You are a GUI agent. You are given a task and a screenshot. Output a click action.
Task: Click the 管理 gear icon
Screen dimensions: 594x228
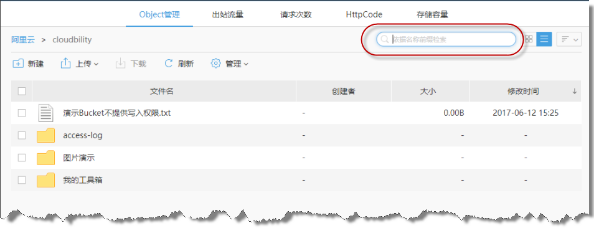[215, 64]
